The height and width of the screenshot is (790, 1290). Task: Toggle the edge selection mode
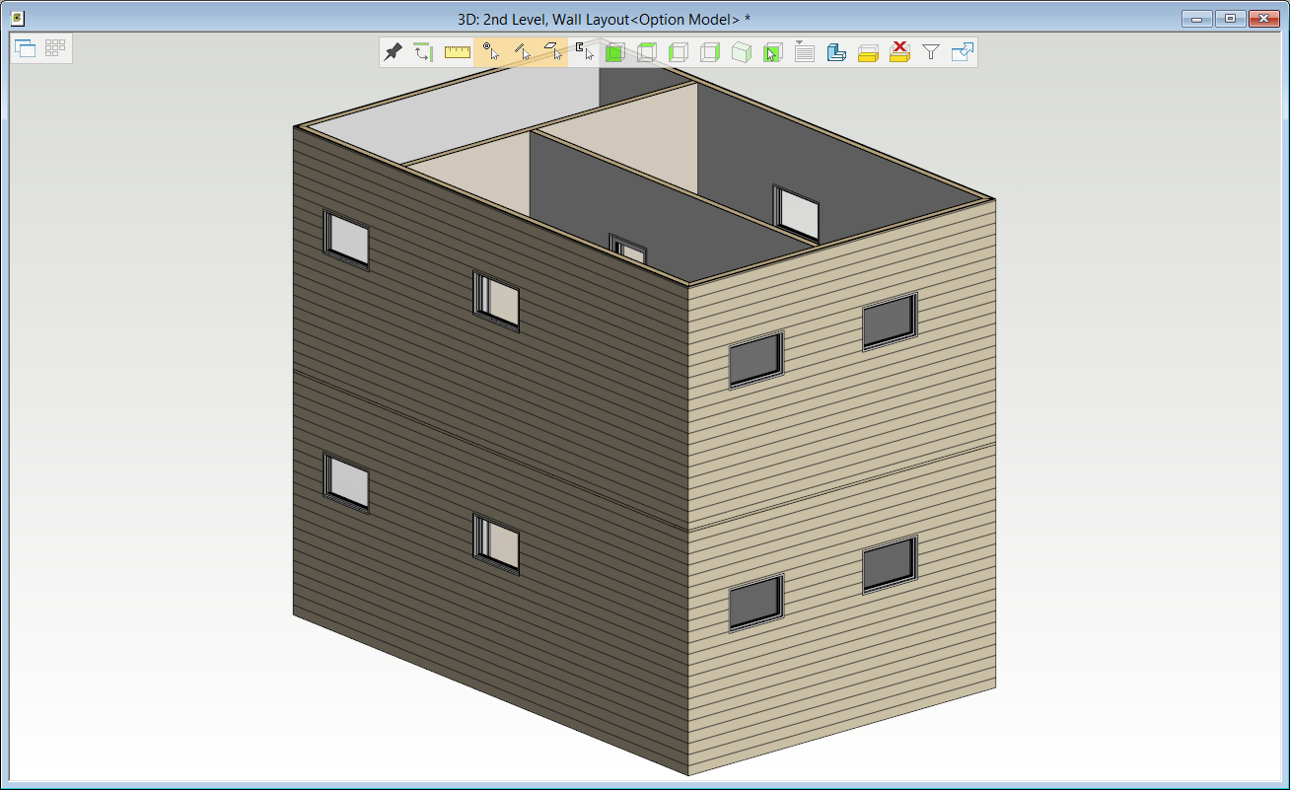click(522, 52)
